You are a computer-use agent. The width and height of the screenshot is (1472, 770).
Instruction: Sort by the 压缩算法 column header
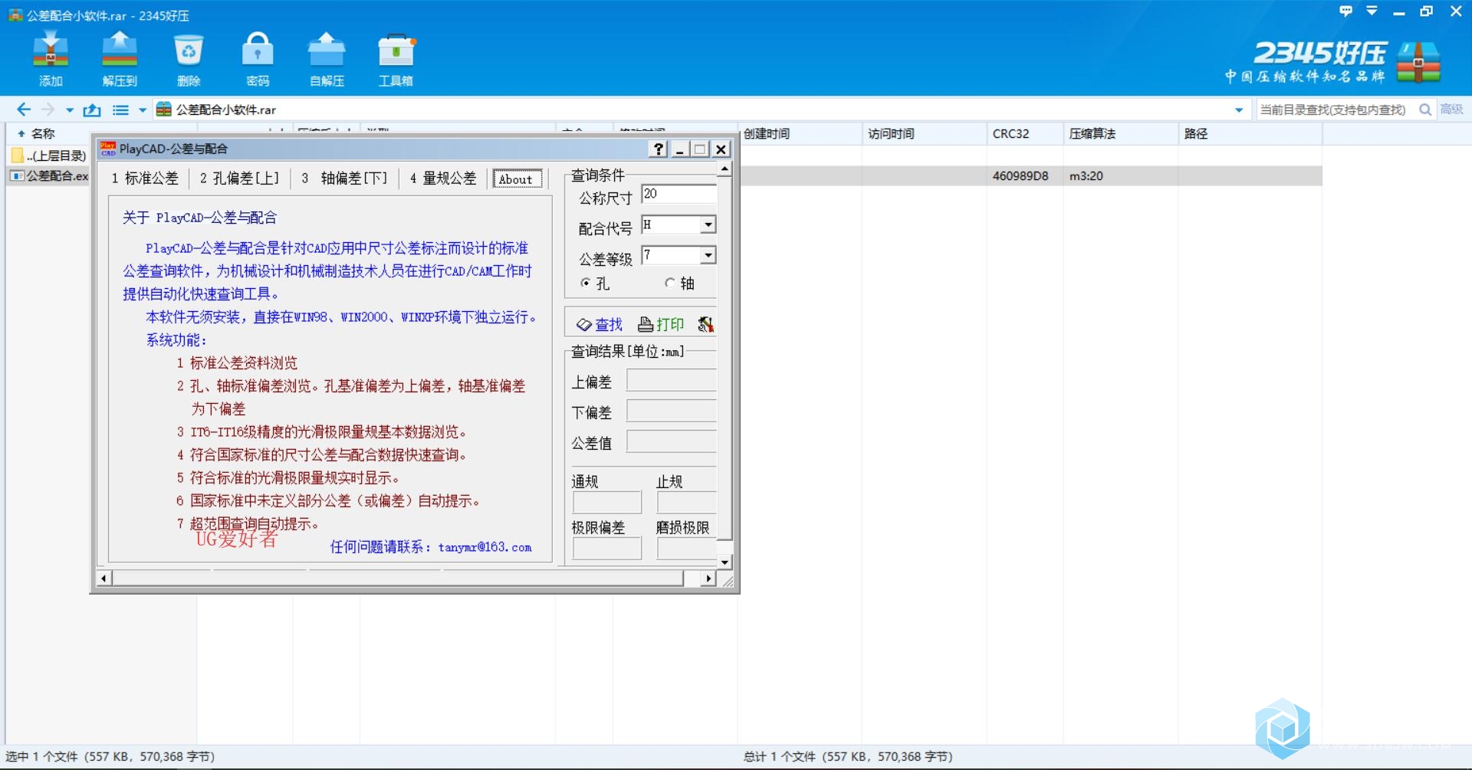1121,133
